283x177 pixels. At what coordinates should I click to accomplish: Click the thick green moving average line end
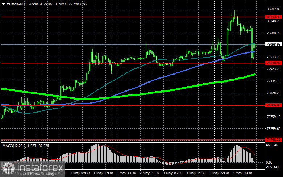(254, 75)
